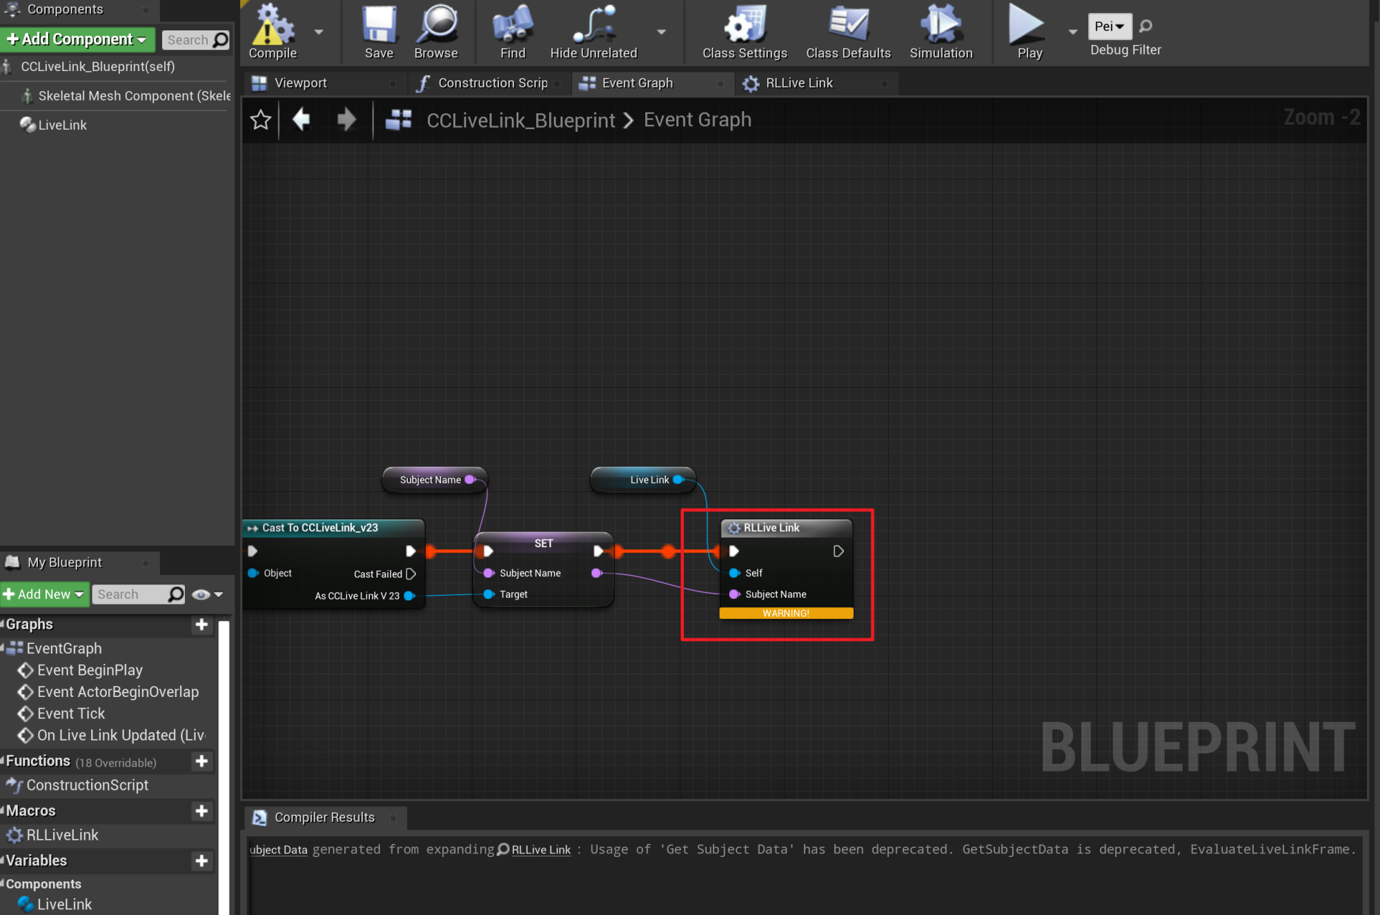Open view options eye dropdown
Viewport: 1380px width, 915px height.
(207, 594)
